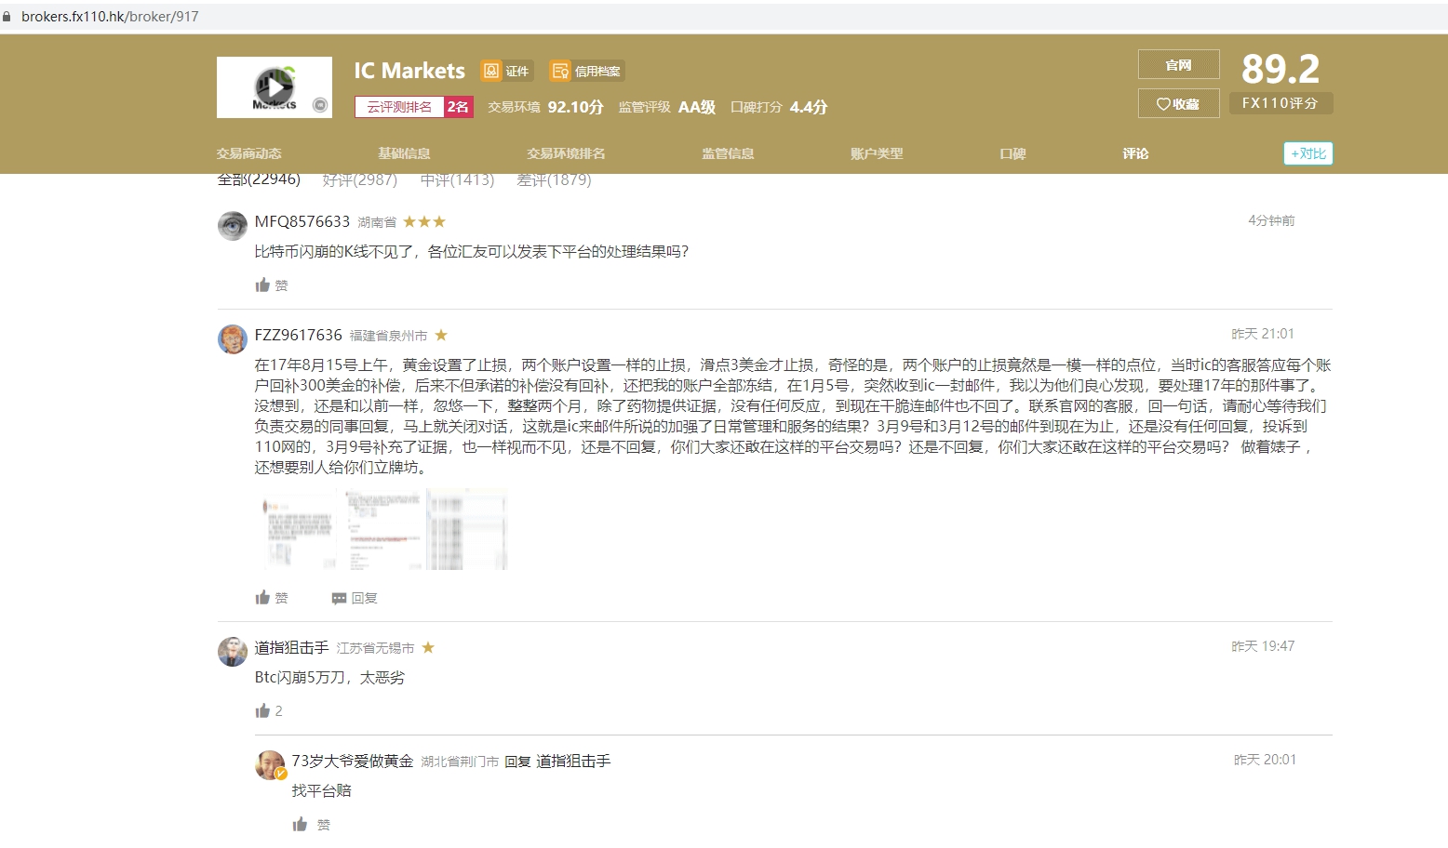The width and height of the screenshot is (1448, 848).
Task: Toggle 收藏 favorite for IC Markets
Action: [x=1179, y=103]
